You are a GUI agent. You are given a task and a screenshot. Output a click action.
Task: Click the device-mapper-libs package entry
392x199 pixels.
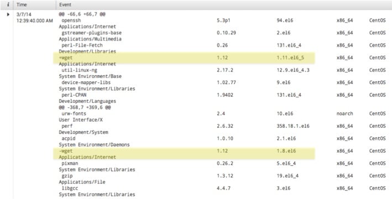(x=86, y=82)
